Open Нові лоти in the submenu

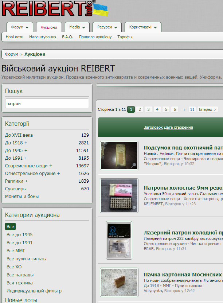(x=15, y=37)
